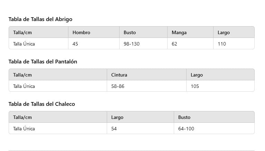Screen dimensions: 265x151
Task: Click the Manga column header
Action: coord(179,32)
